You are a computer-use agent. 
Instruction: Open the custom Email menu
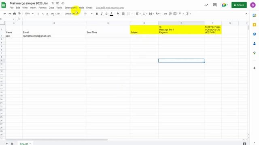(89, 8)
